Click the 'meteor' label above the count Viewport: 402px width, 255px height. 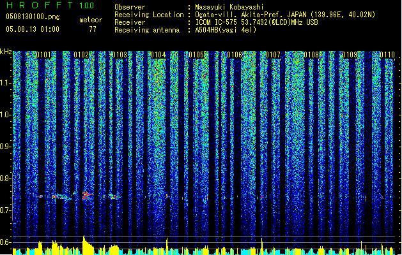[91, 20]
